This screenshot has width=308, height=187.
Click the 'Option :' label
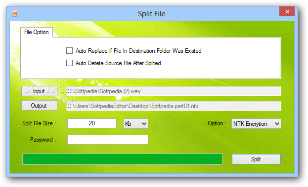(217, 123)
